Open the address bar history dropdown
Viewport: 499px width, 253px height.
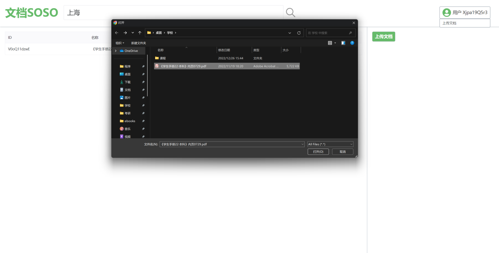pyautogui.click(x=290, y=33)
